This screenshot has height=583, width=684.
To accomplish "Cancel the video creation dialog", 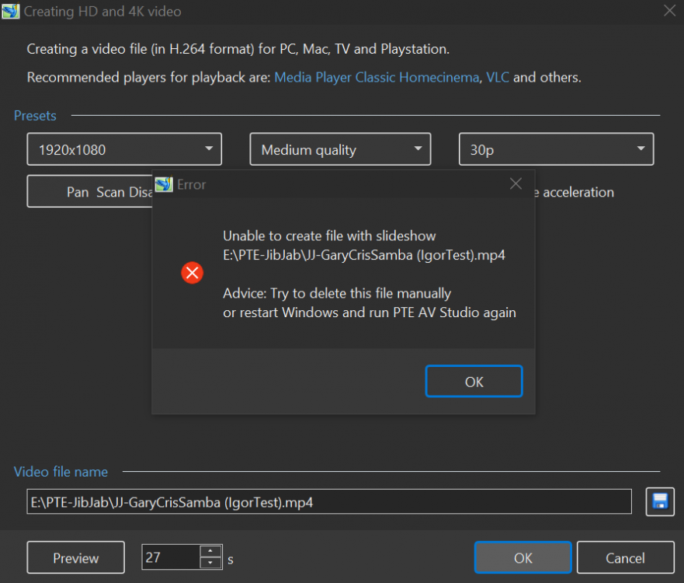I will coord(625,557).
